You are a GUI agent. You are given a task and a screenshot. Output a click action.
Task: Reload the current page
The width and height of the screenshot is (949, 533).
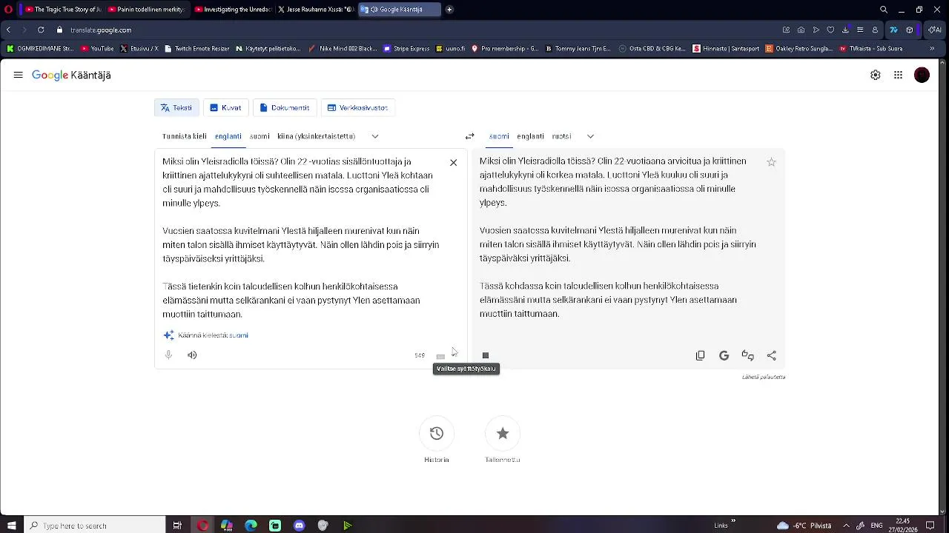pos(40,30)
